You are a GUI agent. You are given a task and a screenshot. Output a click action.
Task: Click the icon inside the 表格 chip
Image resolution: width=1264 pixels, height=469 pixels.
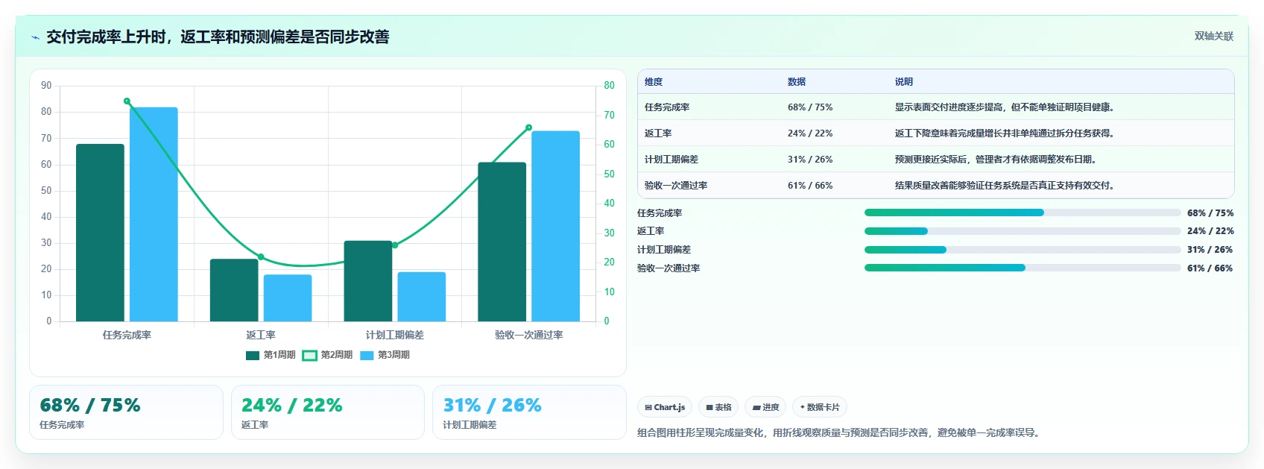(710, 407)
